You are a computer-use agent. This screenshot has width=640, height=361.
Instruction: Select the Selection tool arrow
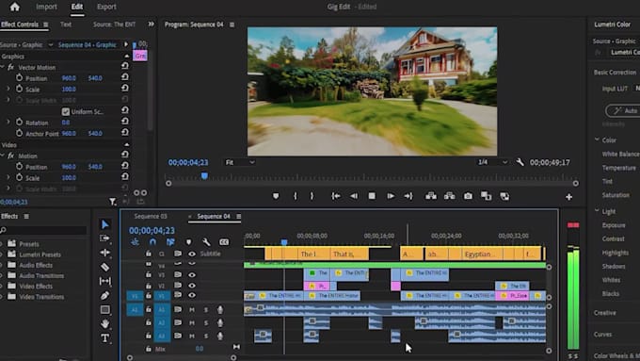104,224
